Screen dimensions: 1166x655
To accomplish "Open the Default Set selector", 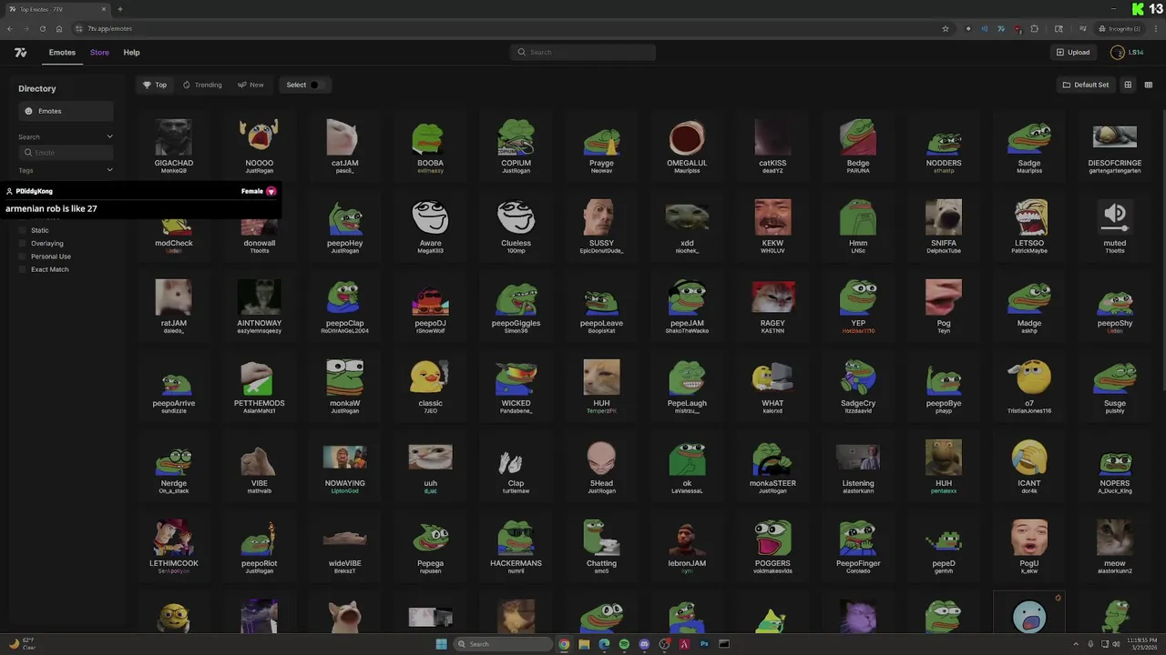I will coord(1086,85).
